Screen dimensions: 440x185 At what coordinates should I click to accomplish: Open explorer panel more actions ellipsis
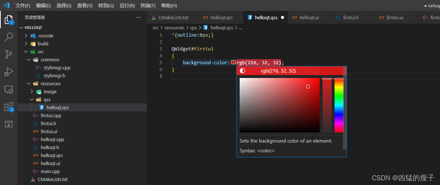pos(138,17)
